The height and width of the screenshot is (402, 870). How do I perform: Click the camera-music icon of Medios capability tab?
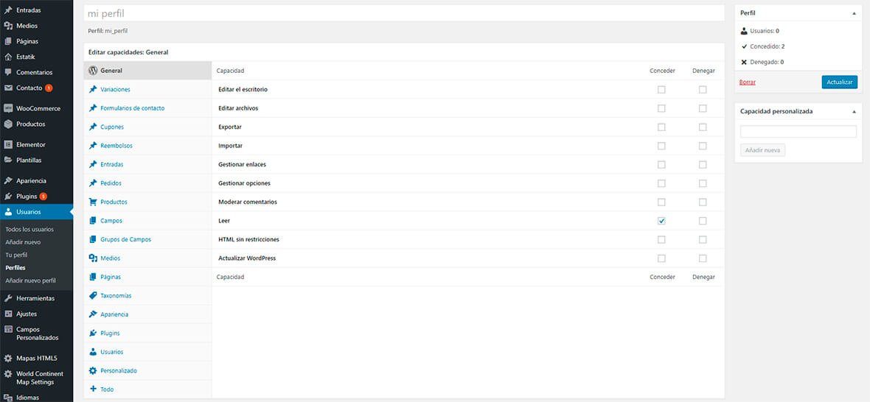(x=93, y=258)
